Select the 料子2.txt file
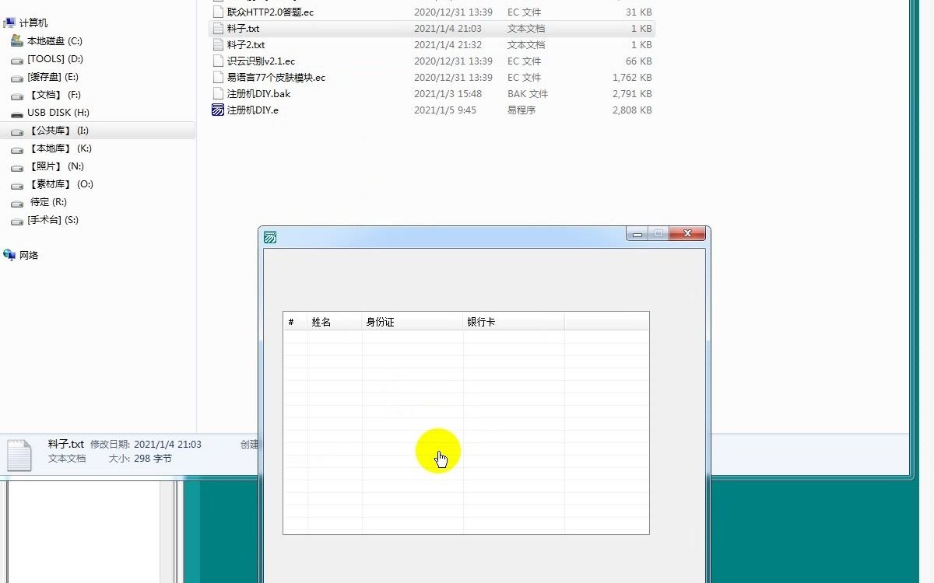 click(244, 44)
